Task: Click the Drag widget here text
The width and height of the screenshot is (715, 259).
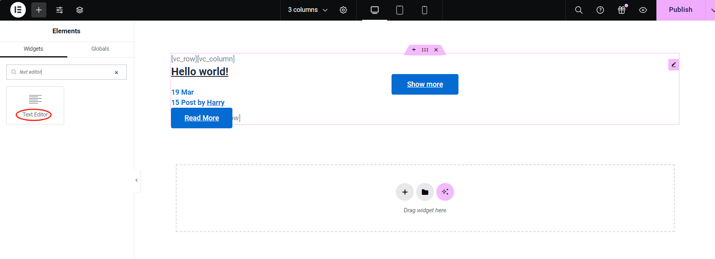Action: [x=425, y=210]
